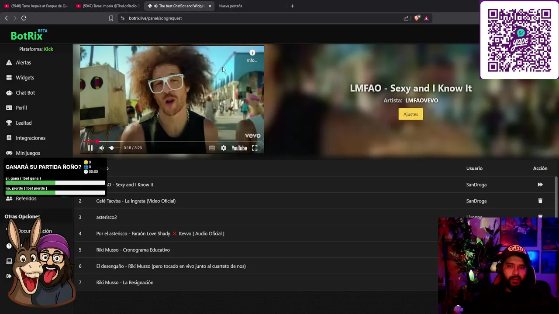559x314 pixels.
Task: Pause the YouTube video
Action: (x=90, y=148)
